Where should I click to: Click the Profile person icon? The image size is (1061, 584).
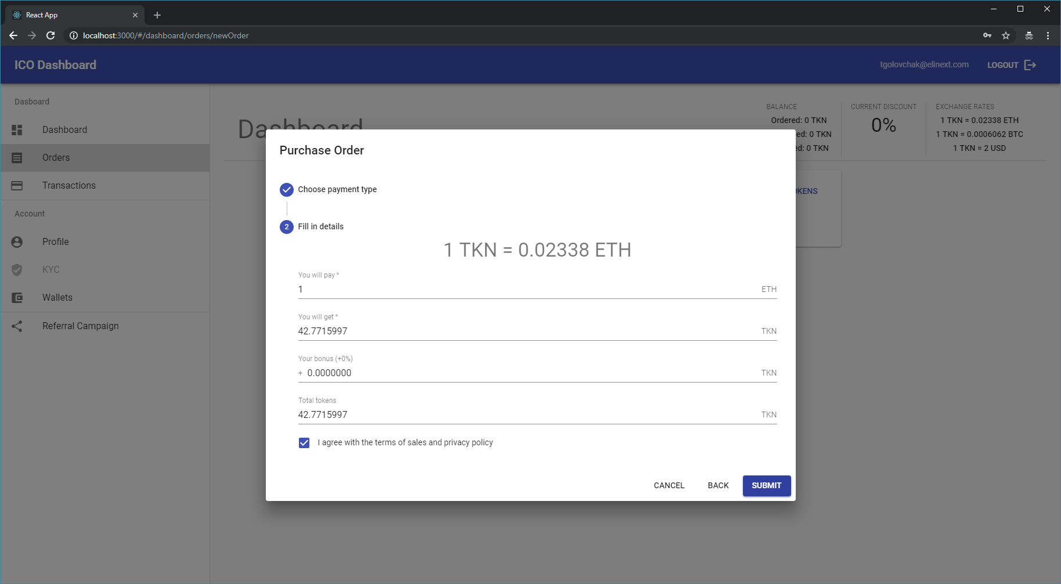tap(17, 242)
